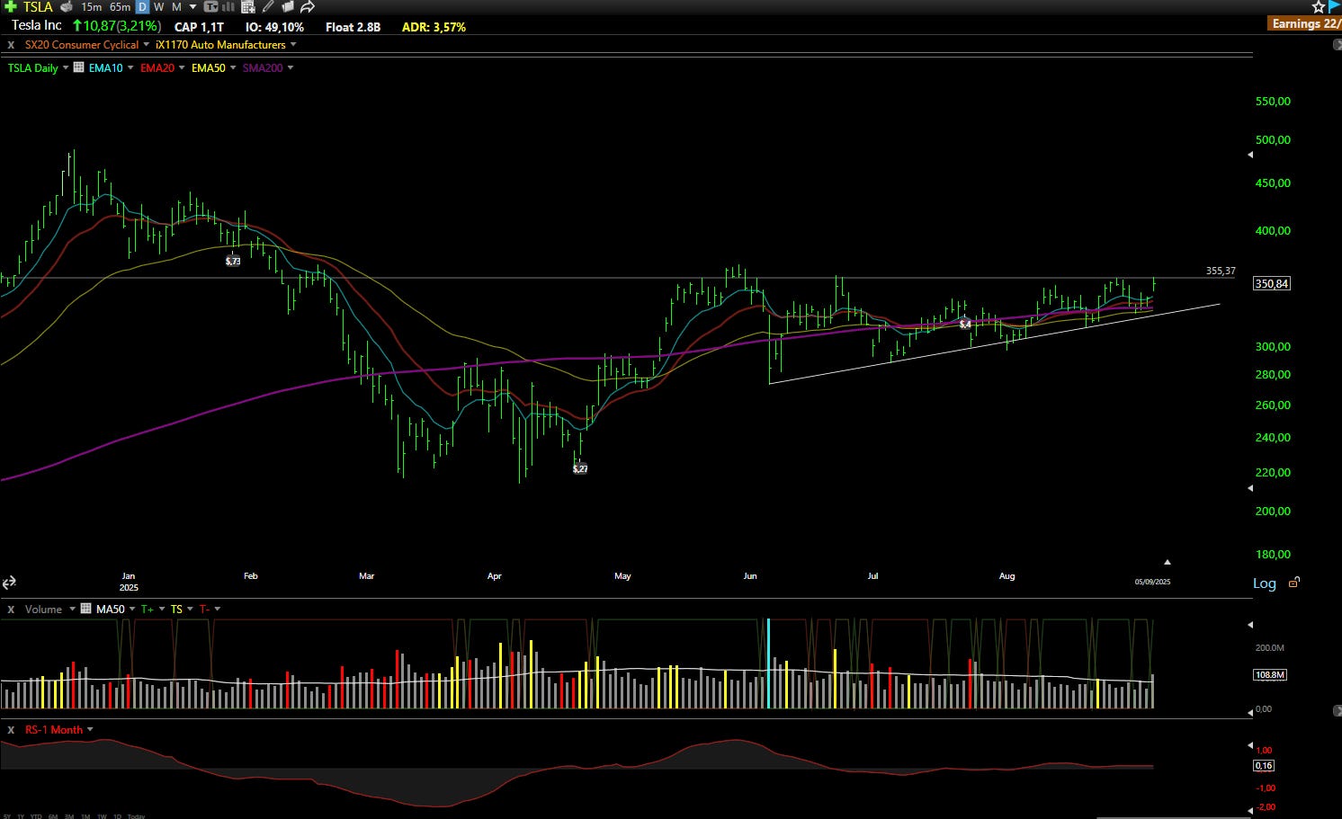Click the lock icon next to Log
Viewport: 1342px width, 819px height.
pyautogui.click(x=1293, y=583)
